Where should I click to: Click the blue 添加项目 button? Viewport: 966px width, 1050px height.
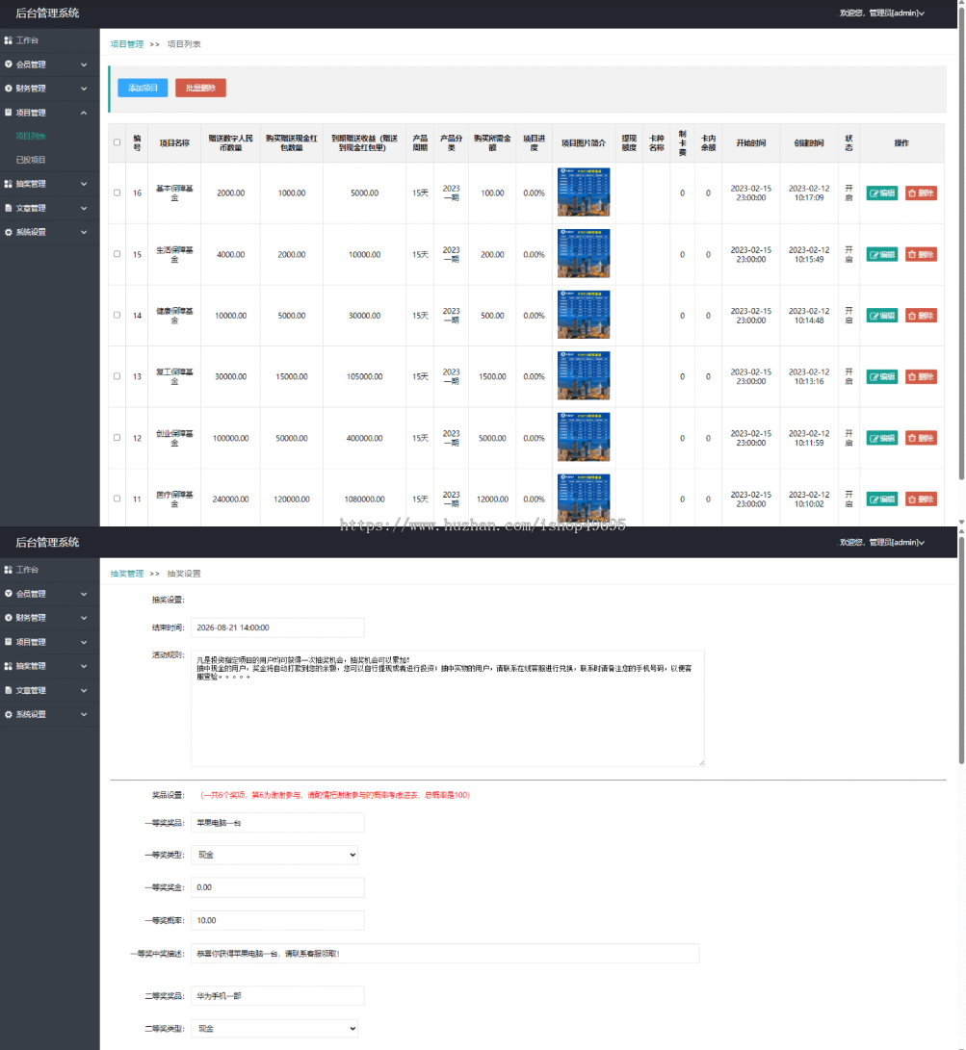click(143, 88)
